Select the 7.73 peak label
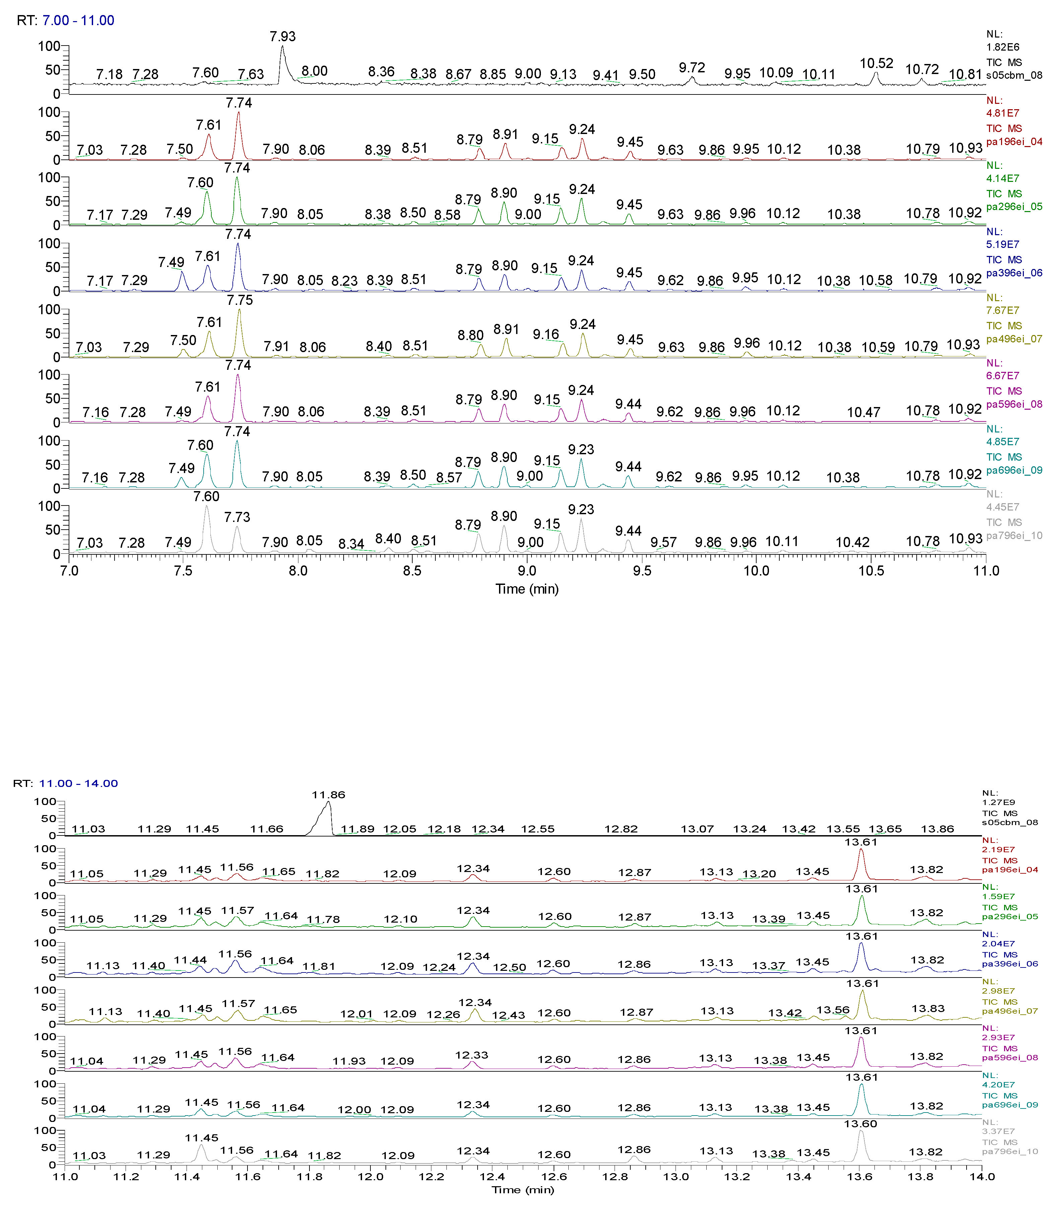 point(237,518)
